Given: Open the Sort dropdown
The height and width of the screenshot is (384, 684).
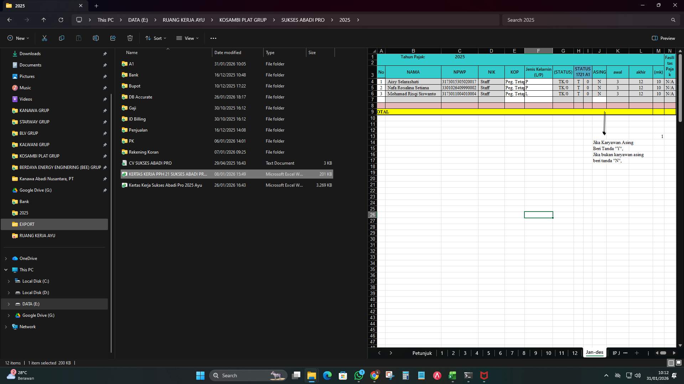Looking at the screenshot, I should pyautogui.click(x=156, y=38).
